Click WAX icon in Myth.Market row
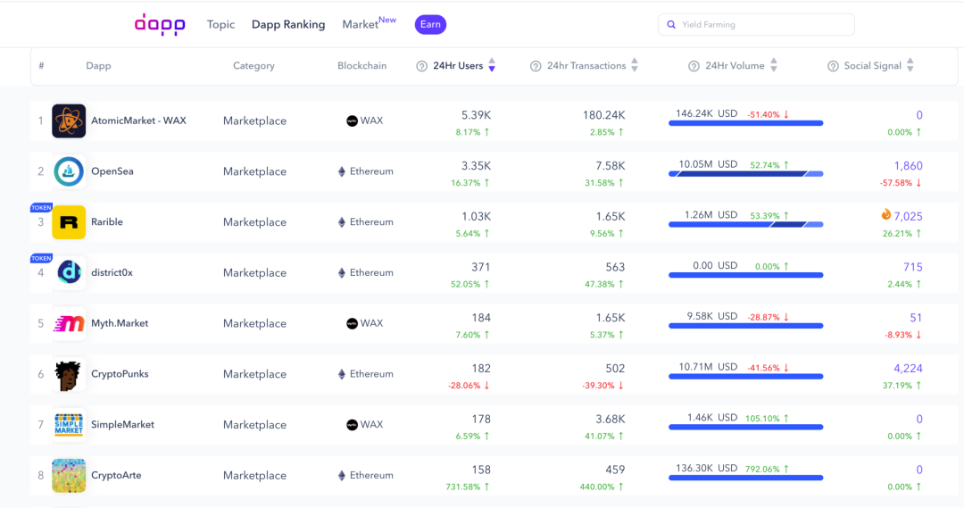The width and height of the screenshot is (964, 508). pyautogui.click(x=353, y=323)
